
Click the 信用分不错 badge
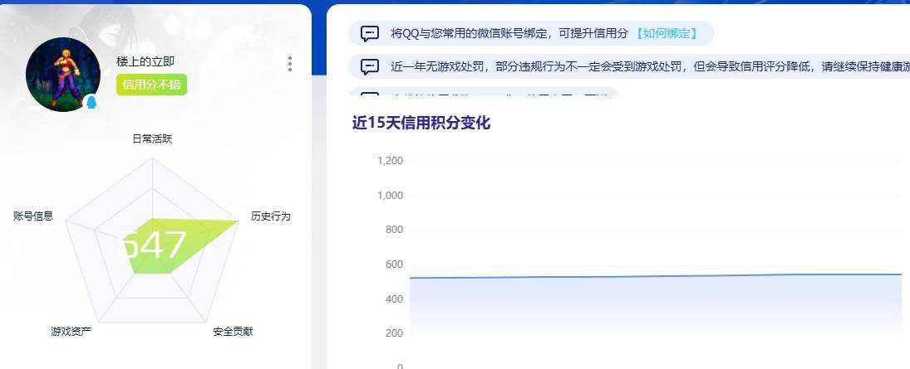151,85
